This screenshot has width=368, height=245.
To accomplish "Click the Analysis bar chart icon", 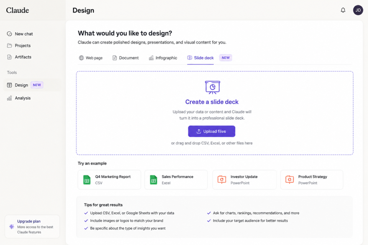I will point(9,98).
